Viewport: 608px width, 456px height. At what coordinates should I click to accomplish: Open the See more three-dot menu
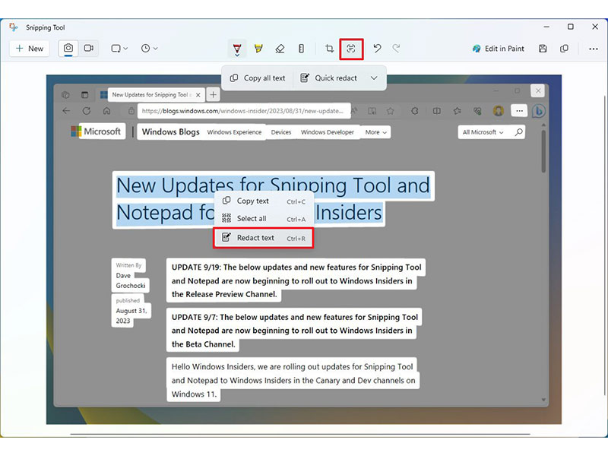[594, 49]
